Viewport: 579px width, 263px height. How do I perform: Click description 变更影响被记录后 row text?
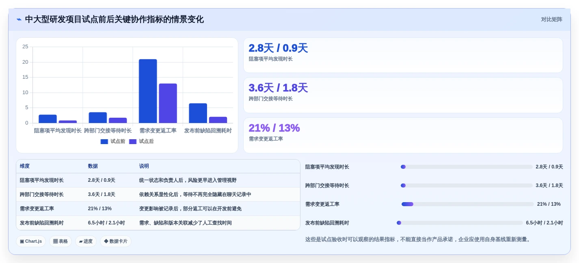tap(190, 209)
